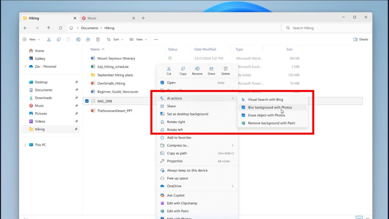Choose Rotate right

click(x=197, y=122)
